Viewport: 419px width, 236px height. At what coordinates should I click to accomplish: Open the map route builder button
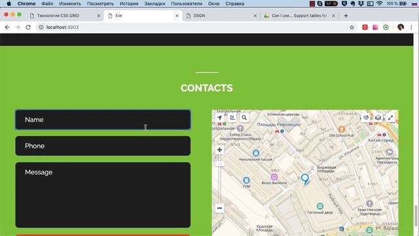tap(232, 118)
